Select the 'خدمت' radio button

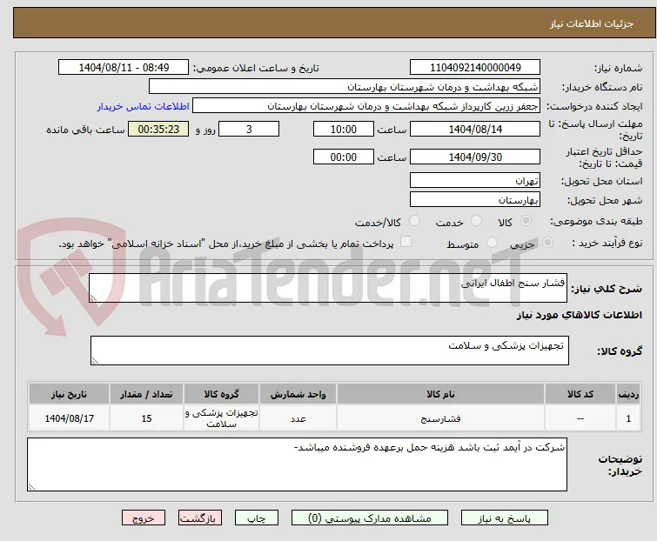coord(476,221)
